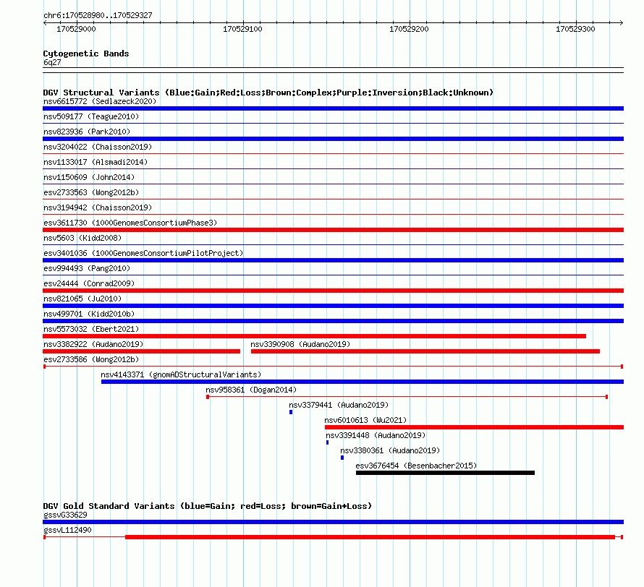Select the Cytogenetic Bands track title
The height and width of the screenshot is (587, 644).
86,53
